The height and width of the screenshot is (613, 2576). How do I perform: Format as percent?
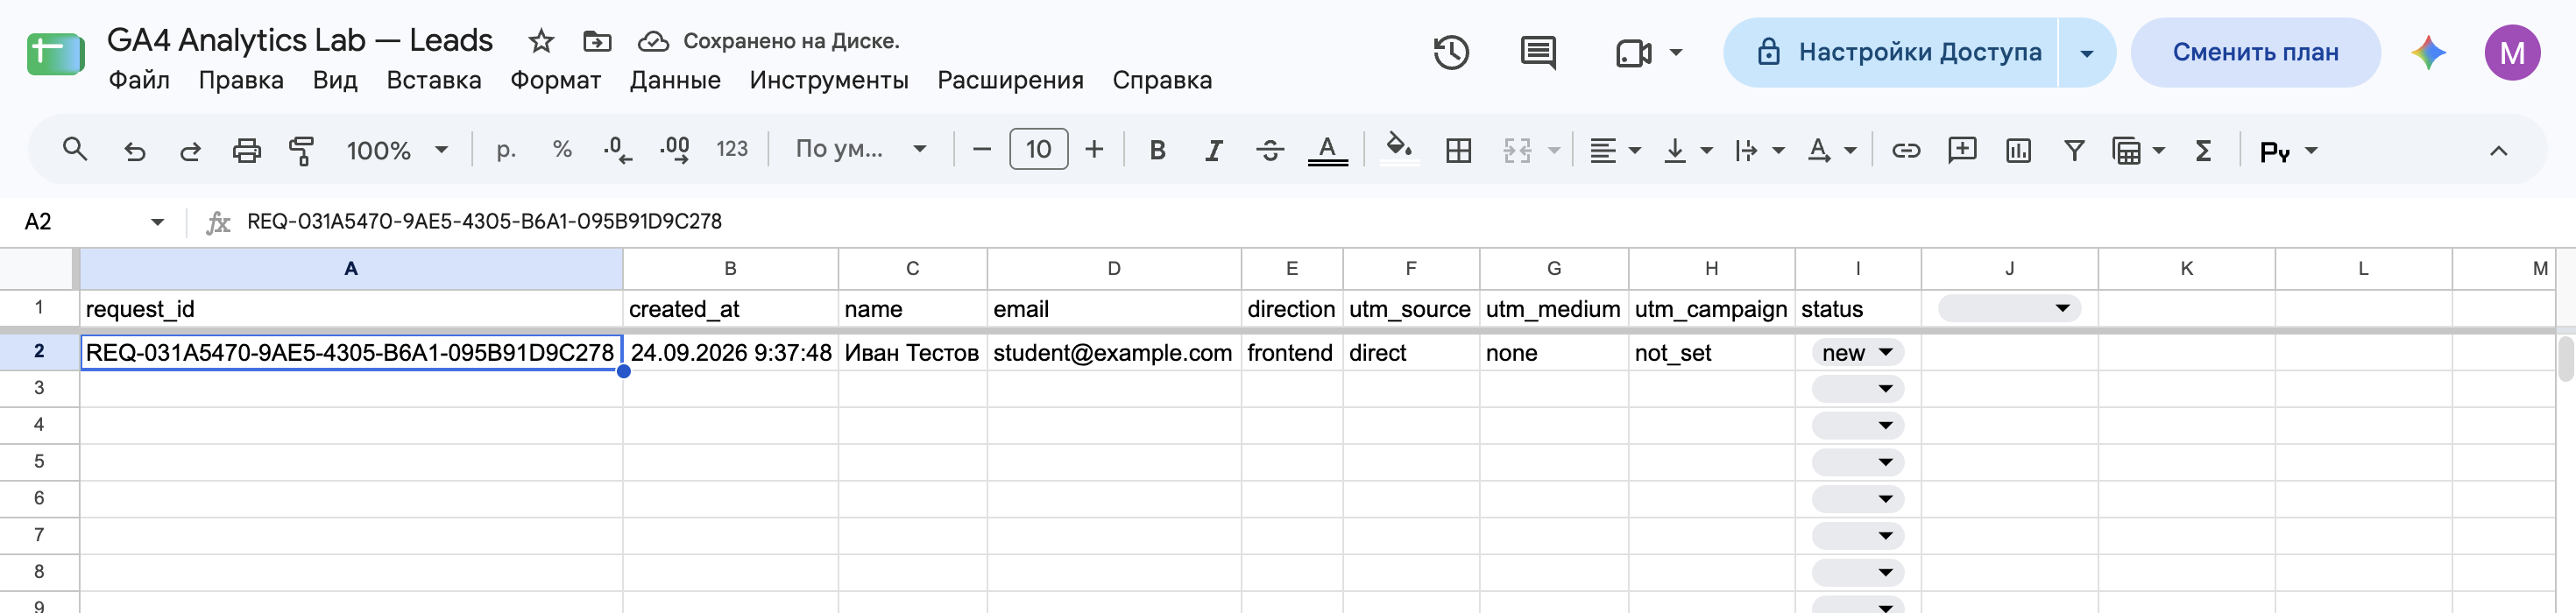[x=562, y=150]
